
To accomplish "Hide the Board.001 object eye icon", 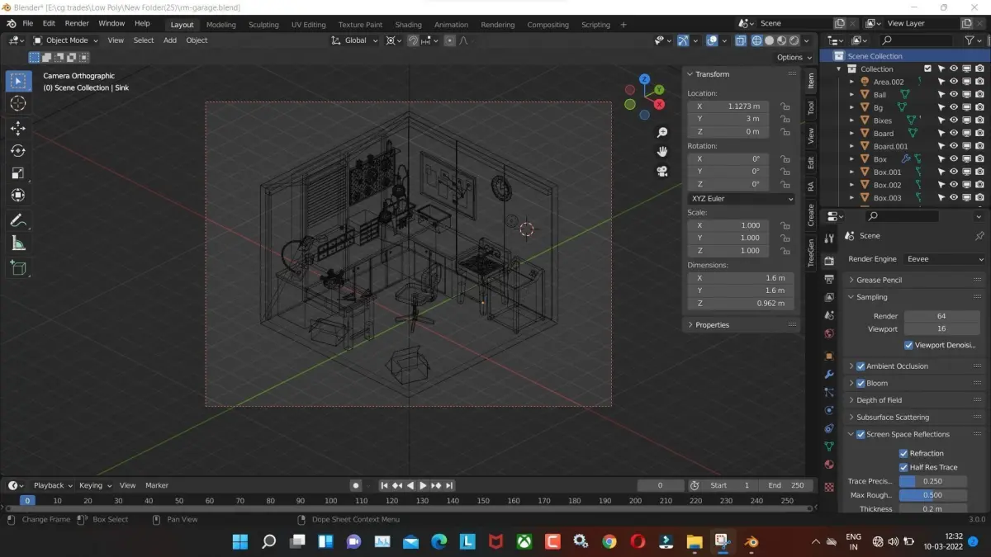I will tap(953, 146).
